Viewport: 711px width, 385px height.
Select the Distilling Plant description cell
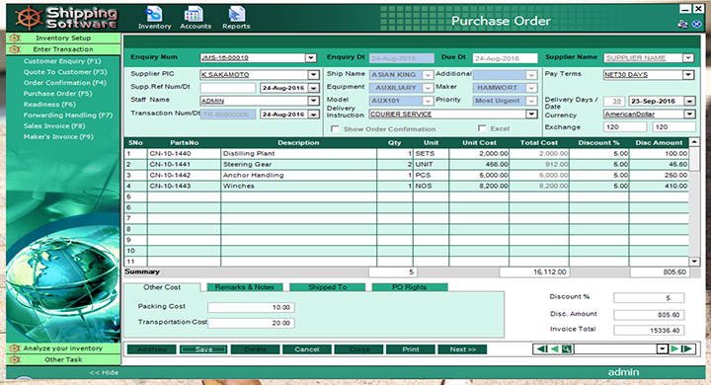299,154
